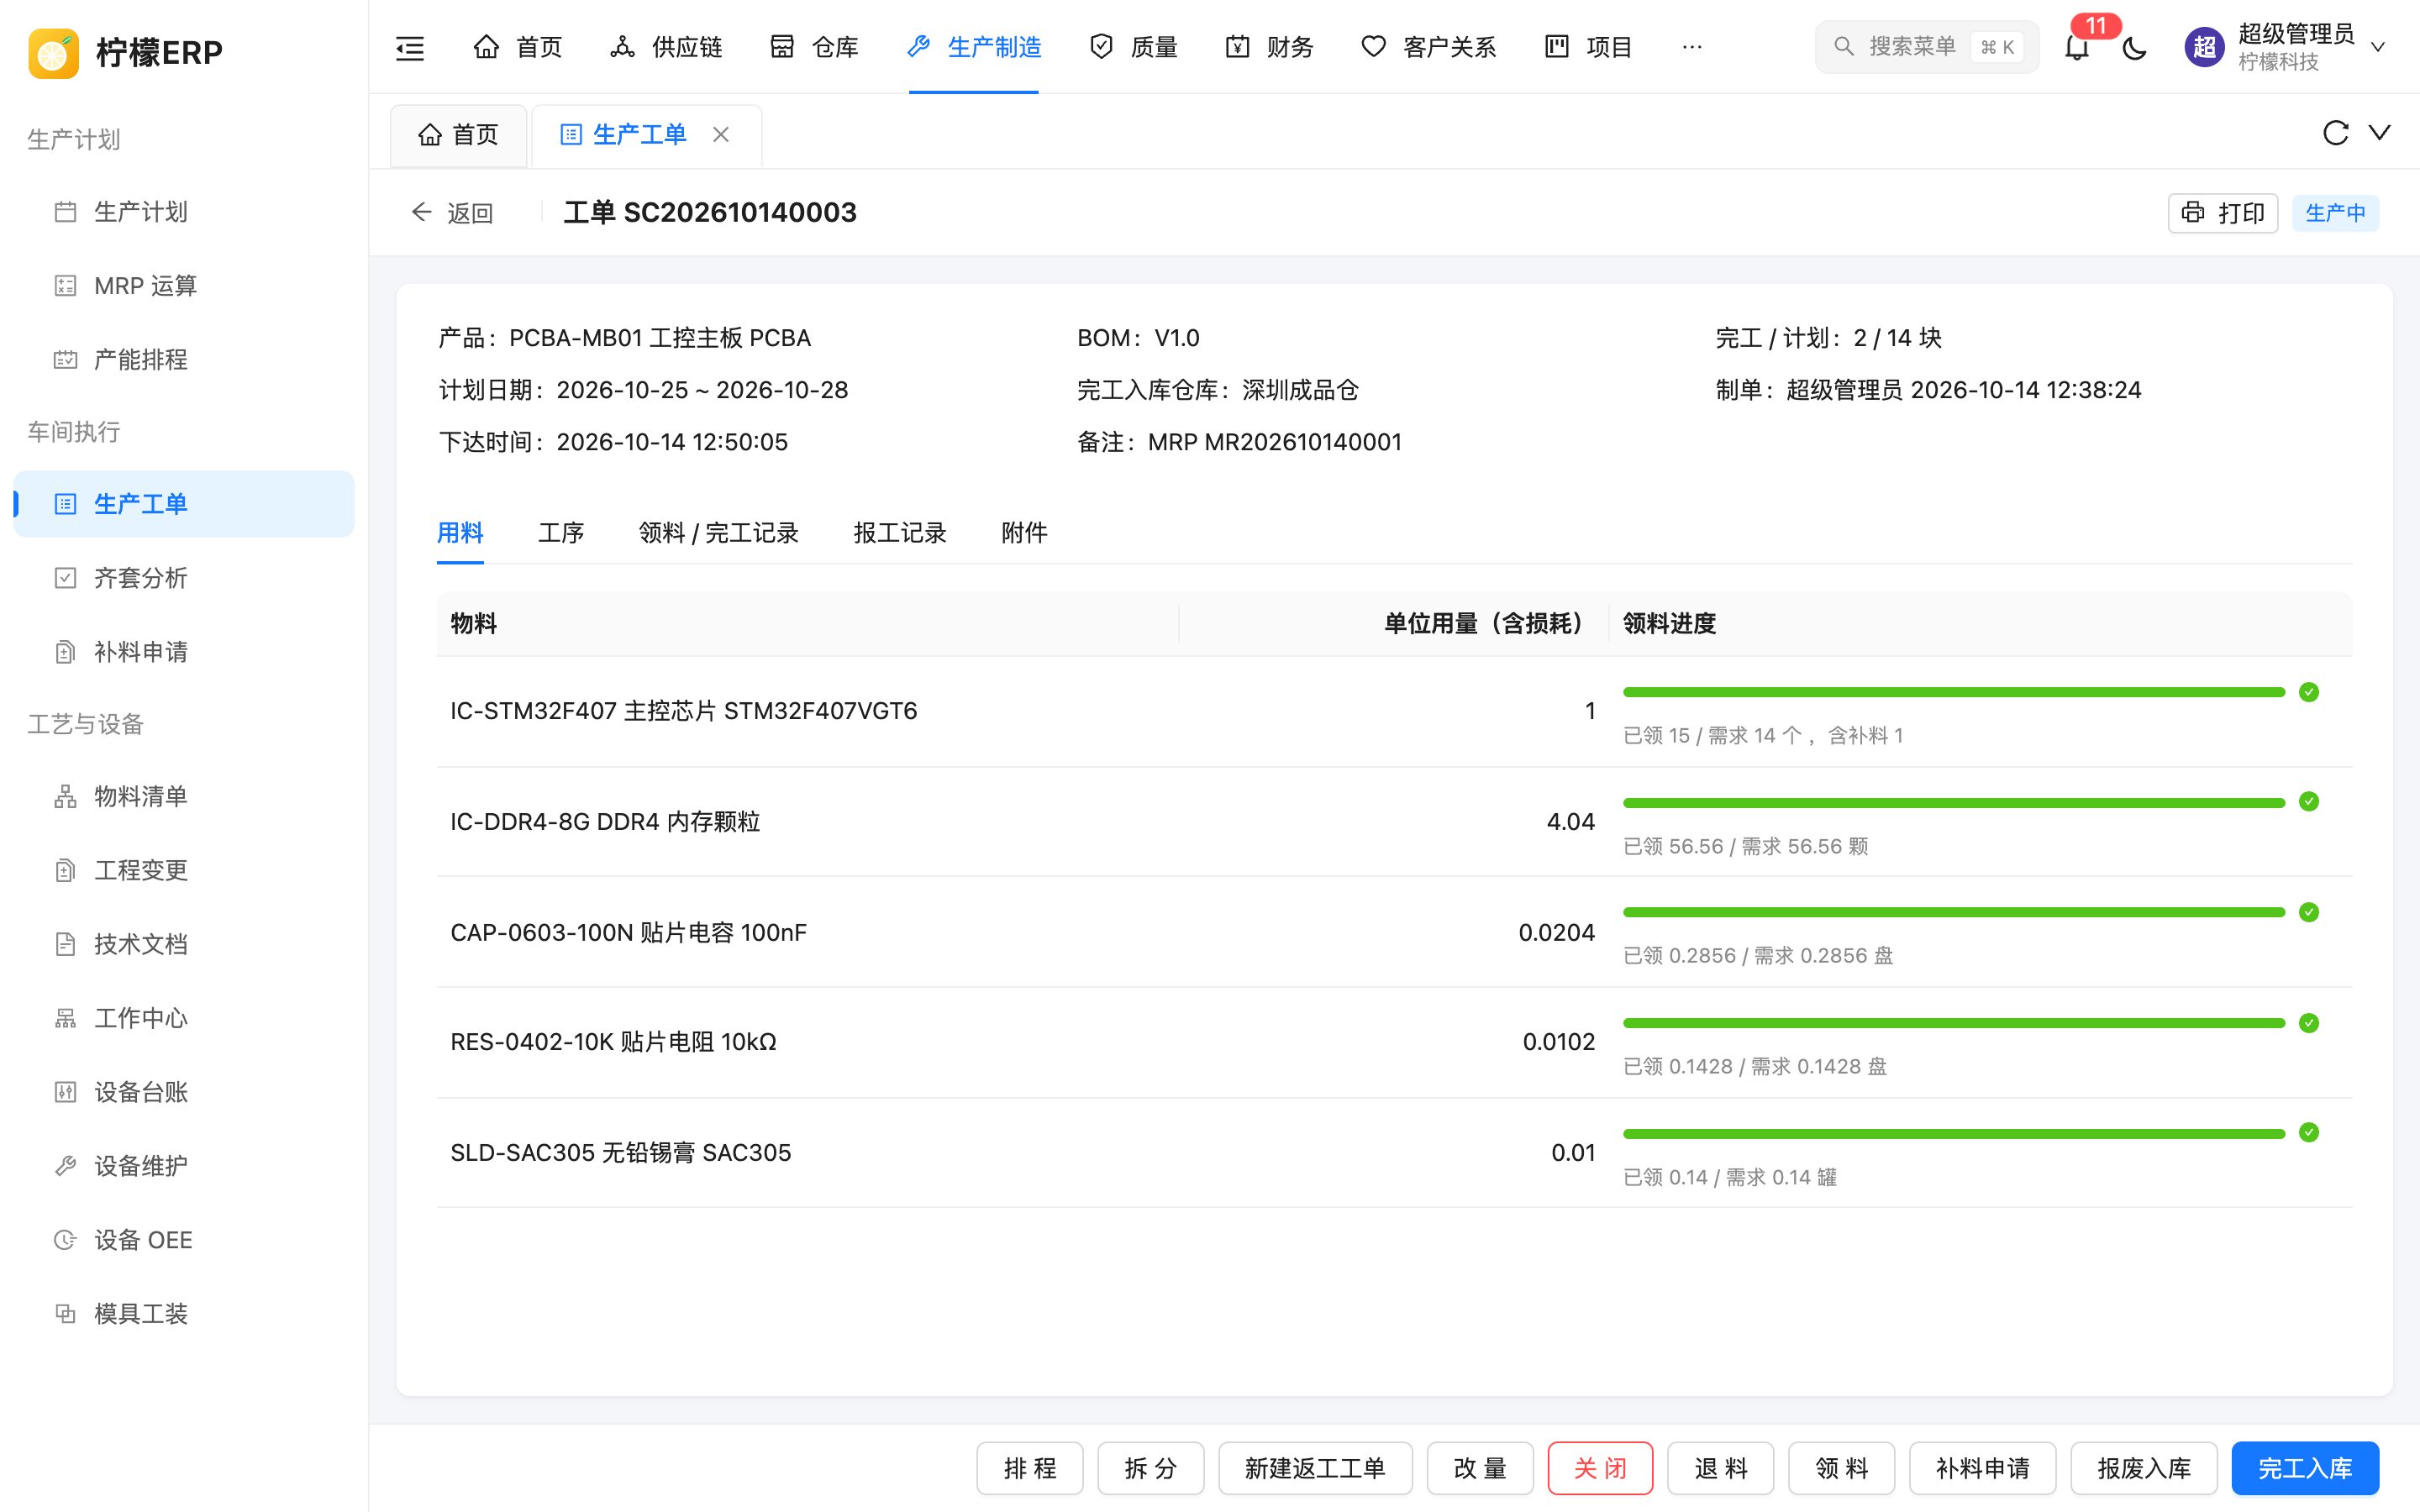Open MRP 运算 in the sidebar

pos(184,286)
